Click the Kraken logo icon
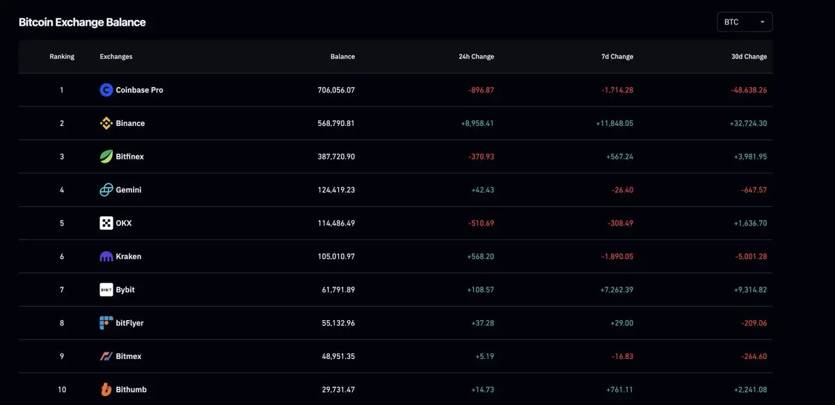Screen dimensions: 835x405 [106, 257]
